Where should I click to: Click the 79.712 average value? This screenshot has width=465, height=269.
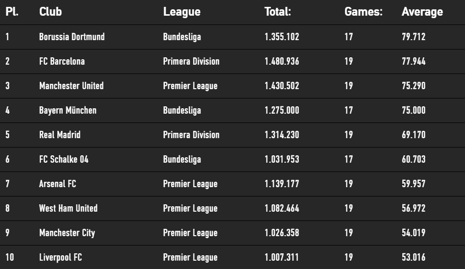coord(414,37)
